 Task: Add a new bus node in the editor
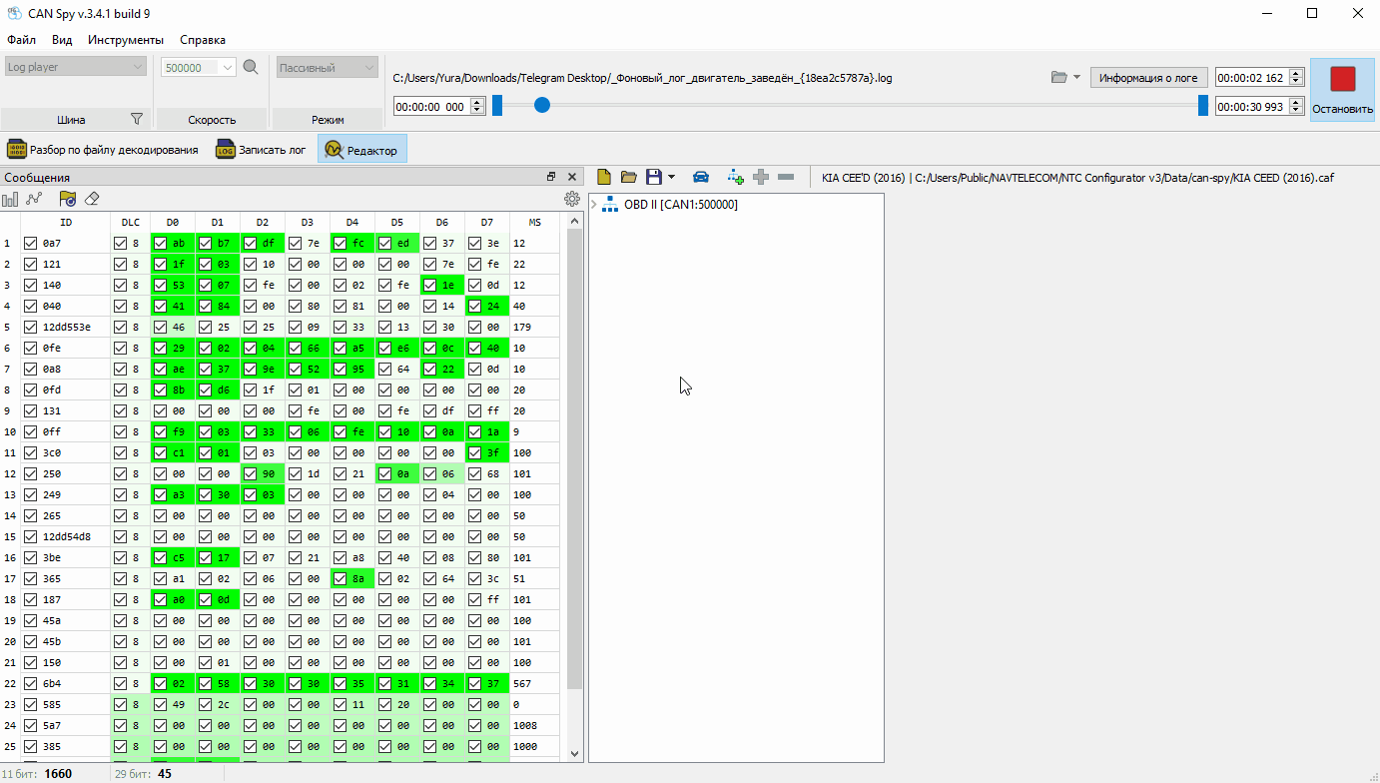pos(736,177)
